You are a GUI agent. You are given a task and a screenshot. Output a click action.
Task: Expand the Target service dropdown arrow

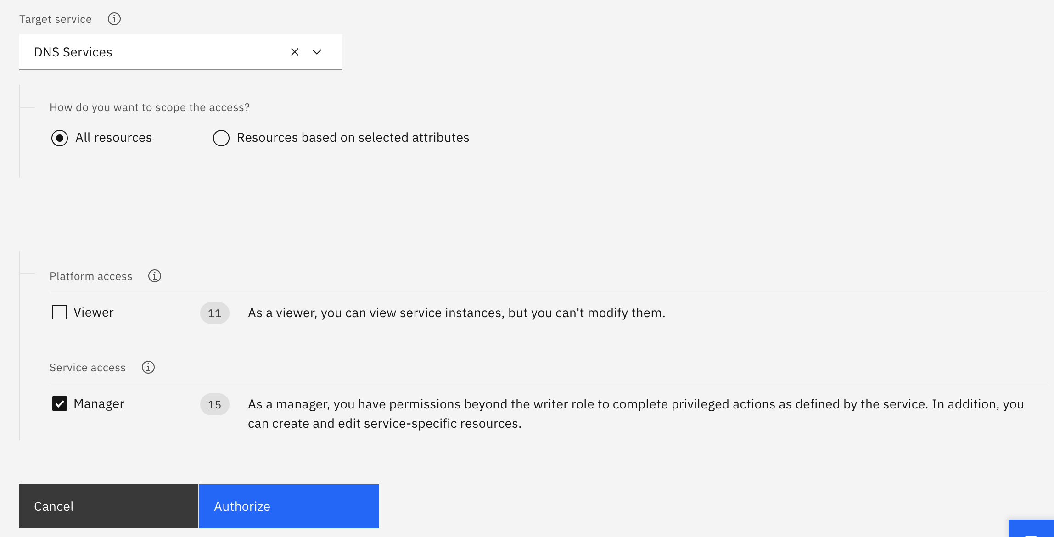317,52
